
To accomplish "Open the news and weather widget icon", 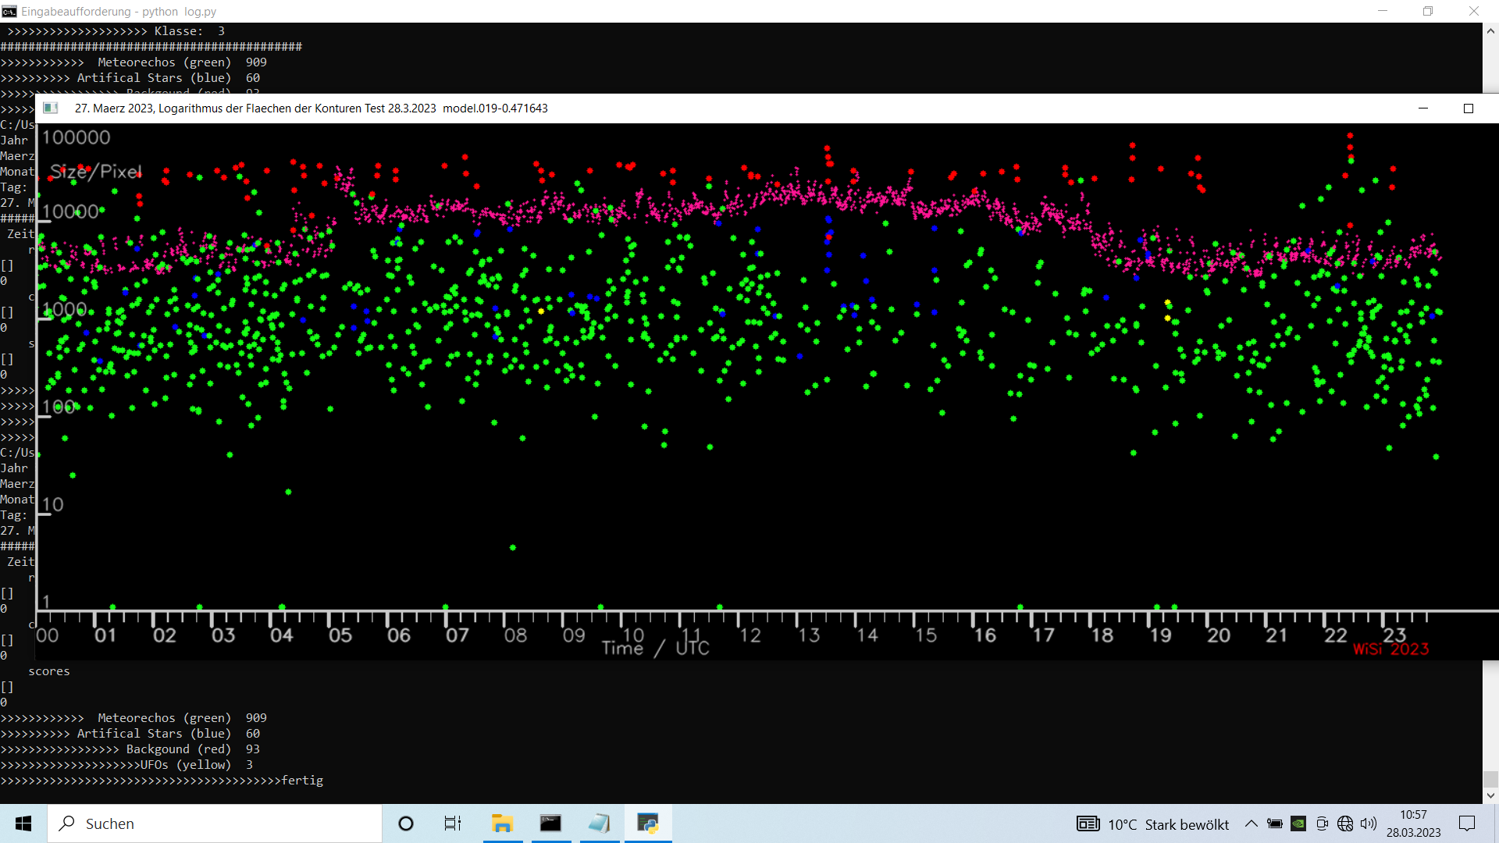I will pyautogui.click(x=1088, y=823).
